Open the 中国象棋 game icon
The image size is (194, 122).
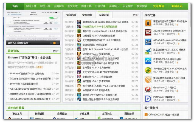click(x=79, y=90)
